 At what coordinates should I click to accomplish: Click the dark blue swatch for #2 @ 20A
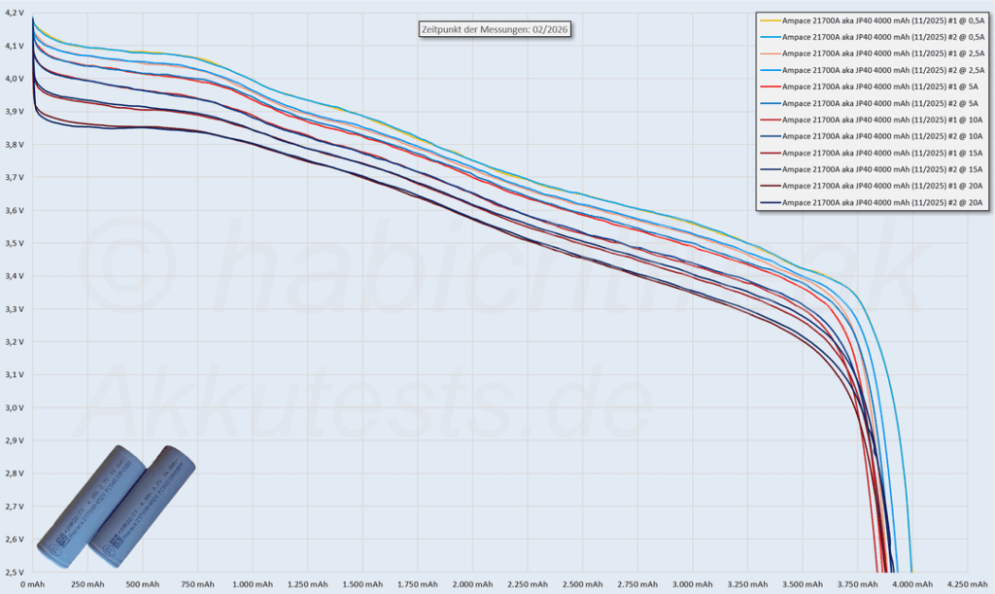[769, 202]
